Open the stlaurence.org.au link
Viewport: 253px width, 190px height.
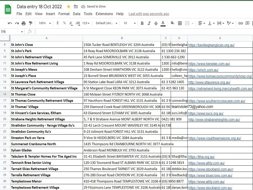pos(209,82)
